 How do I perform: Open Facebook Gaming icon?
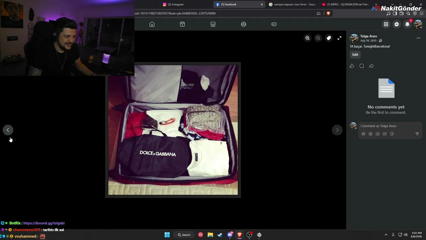274,24
